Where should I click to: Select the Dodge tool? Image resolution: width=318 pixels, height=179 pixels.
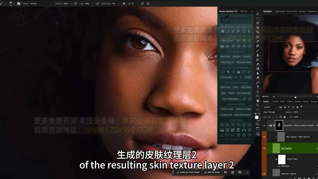tap(258, 78)
